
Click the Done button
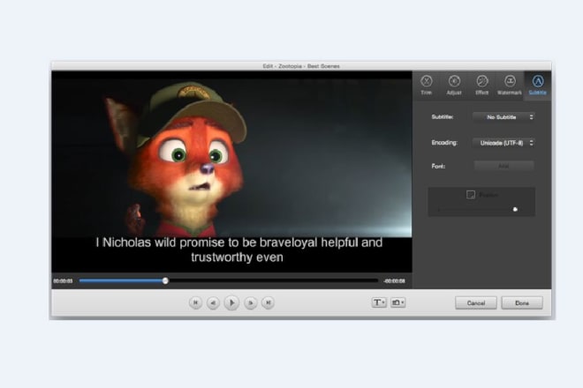[522, 303]
